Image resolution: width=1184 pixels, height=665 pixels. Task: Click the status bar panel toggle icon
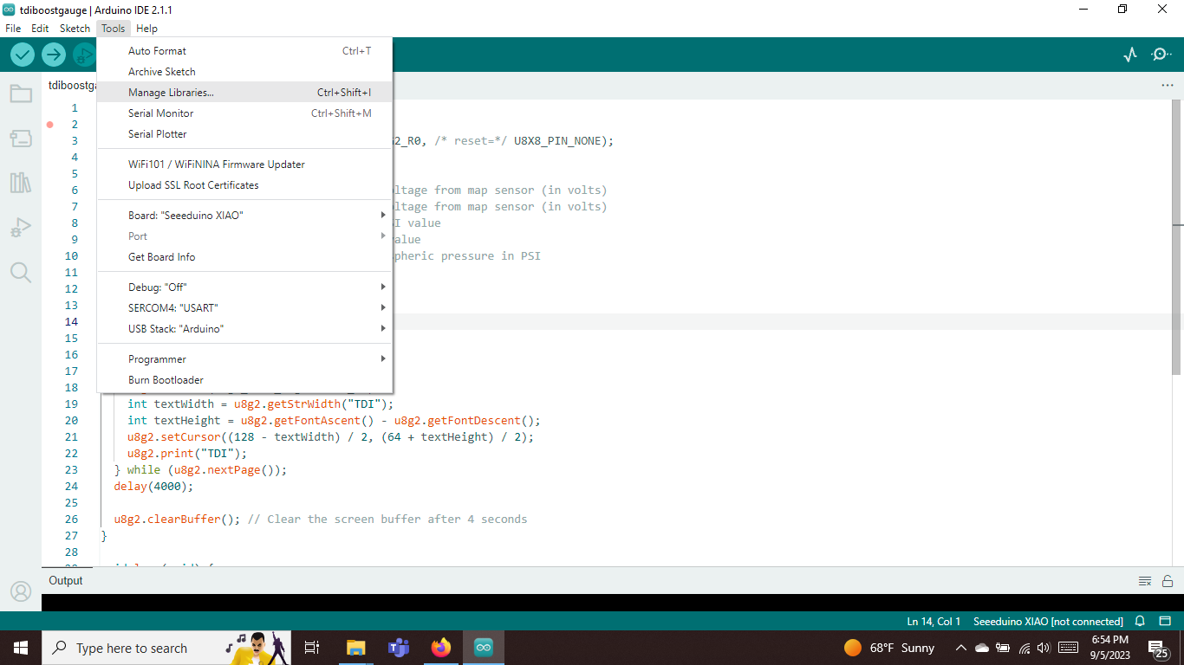[x=1166, y=621]
